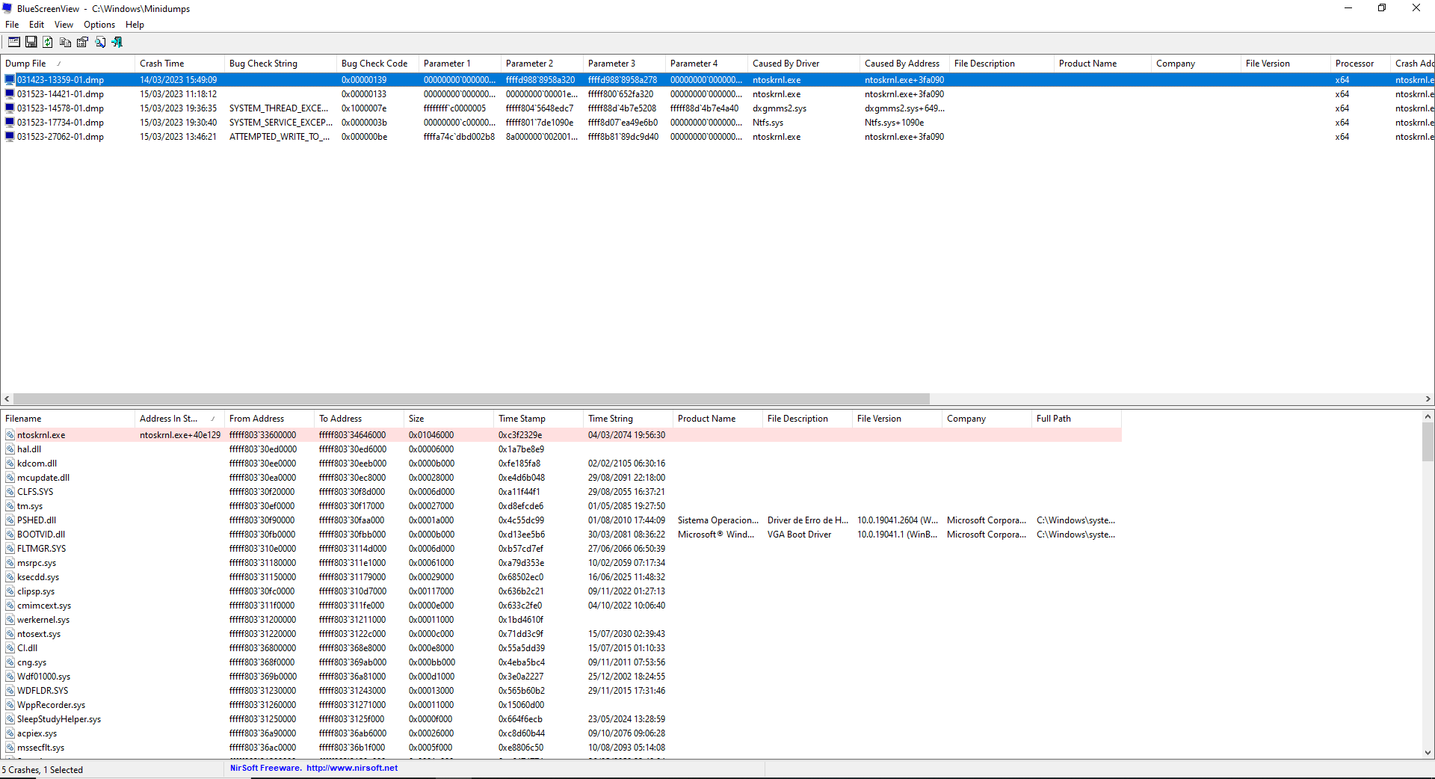Click the file icon beside hal.dll
1435x779 pixels.
tap(10, 449)
